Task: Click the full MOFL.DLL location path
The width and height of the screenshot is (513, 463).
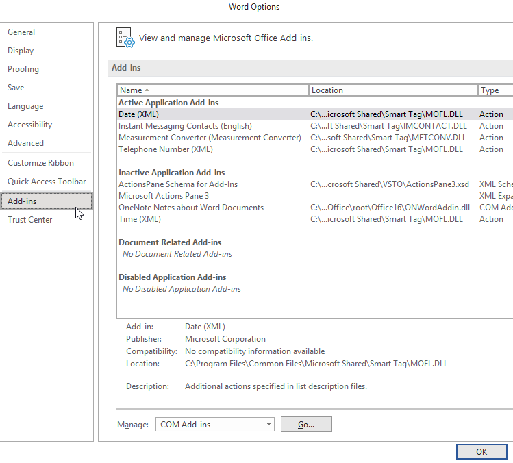Action: (316, 364)
